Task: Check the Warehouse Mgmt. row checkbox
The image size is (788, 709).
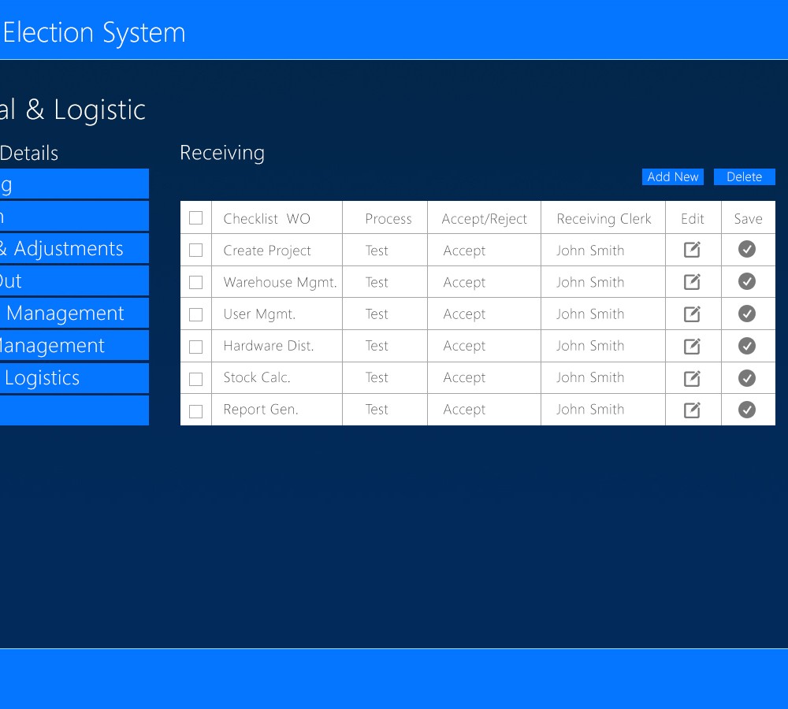Action: 196,282
